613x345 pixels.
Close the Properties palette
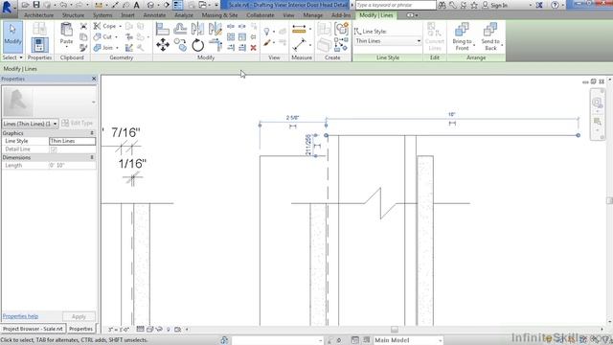tap(94, 79)
